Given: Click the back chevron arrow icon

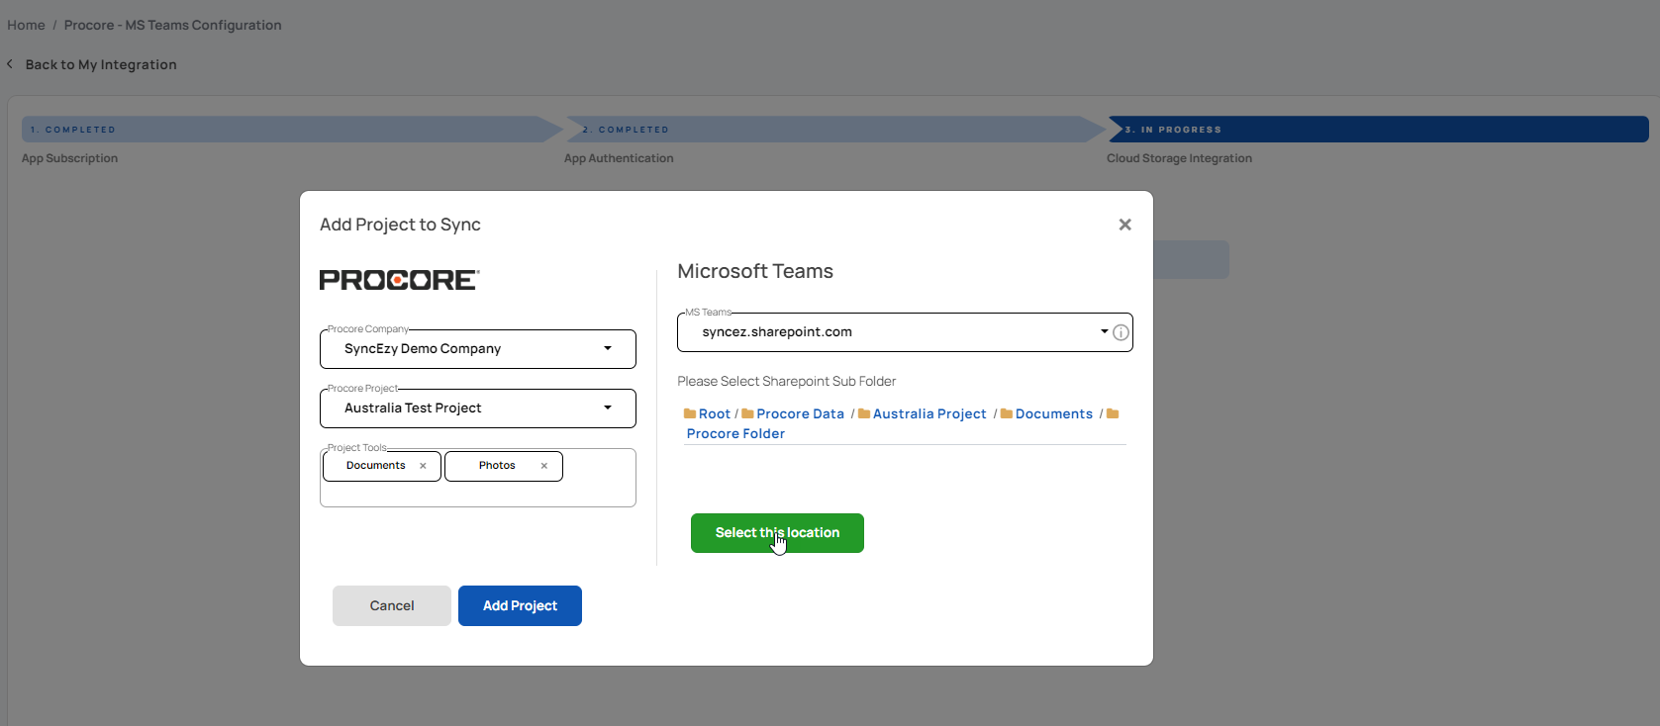Looking at the screenshot, I should (x=10, y=64).
